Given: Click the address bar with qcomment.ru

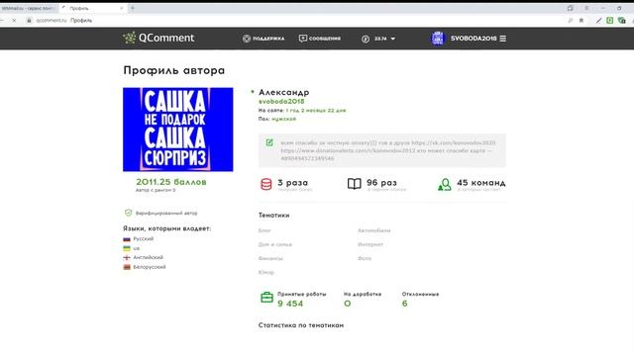Looking at the screenshot, I should coord(295,20).
